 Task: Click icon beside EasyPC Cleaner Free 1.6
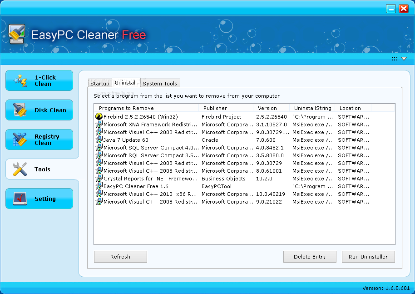point(99,186)
